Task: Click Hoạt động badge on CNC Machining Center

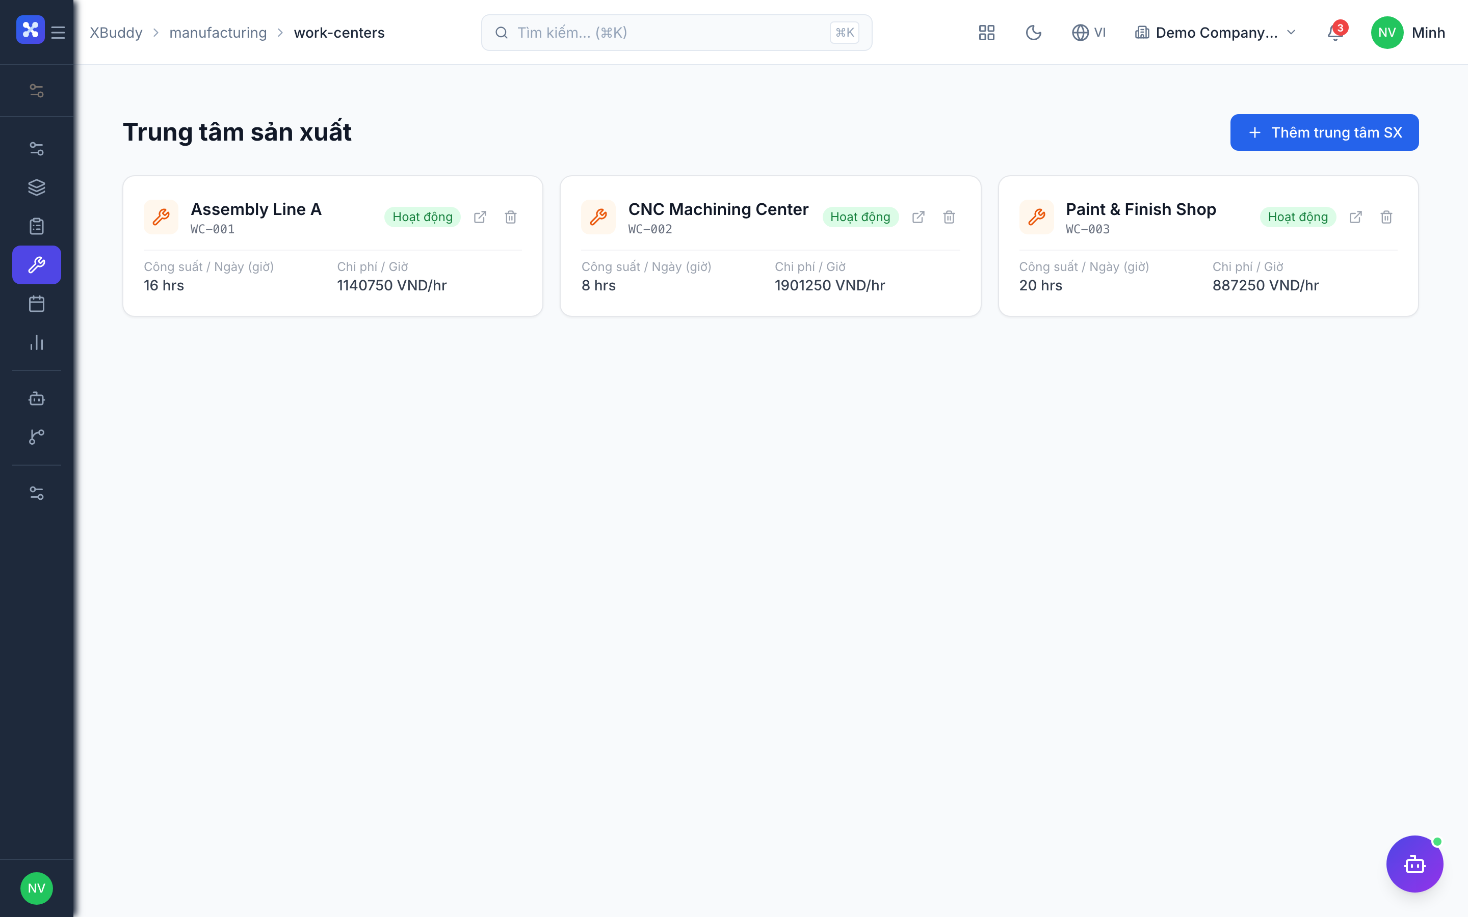Action: [x=860, y=217]
